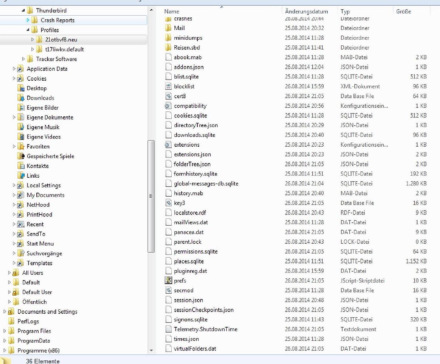Click the Reisen.sbd folder icon
440x364 pixels.
click(x=168, y=47)
